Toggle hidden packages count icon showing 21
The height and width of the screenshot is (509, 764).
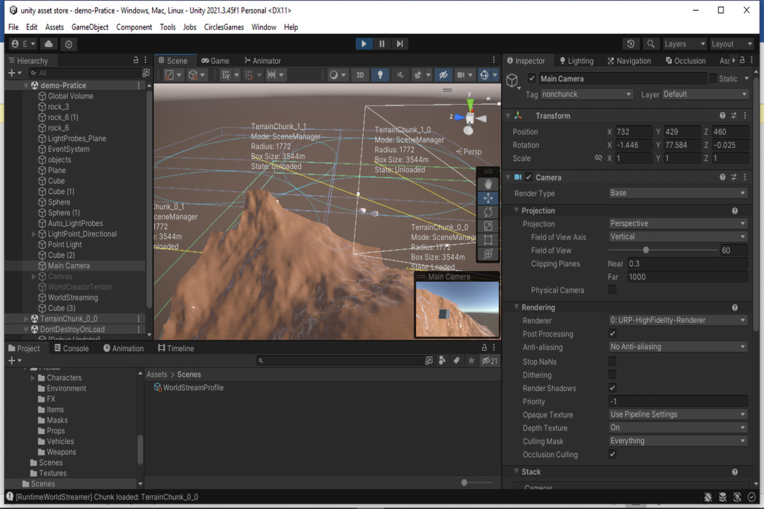click(490, 361)
